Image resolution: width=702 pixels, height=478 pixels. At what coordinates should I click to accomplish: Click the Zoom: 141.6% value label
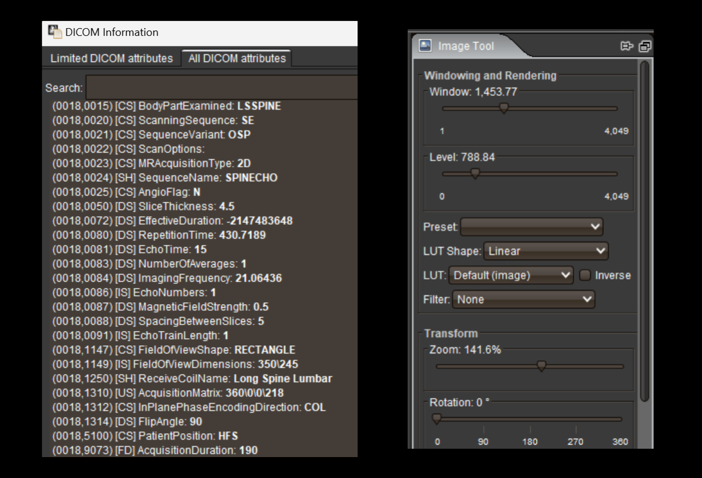click(465, 350)
